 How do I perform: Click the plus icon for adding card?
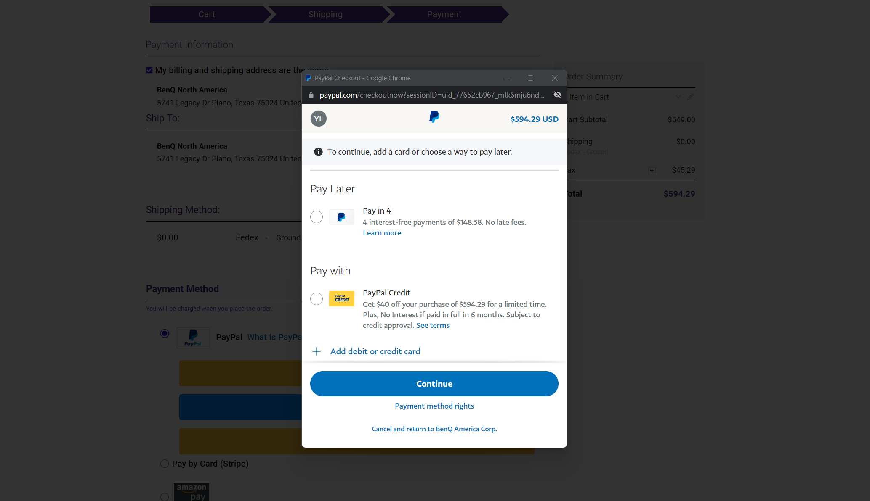317,351
